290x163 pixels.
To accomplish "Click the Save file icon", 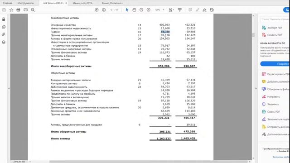I will (4, 10).
